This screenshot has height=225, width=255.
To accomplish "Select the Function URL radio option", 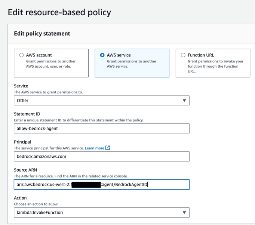I will (183, 55).
